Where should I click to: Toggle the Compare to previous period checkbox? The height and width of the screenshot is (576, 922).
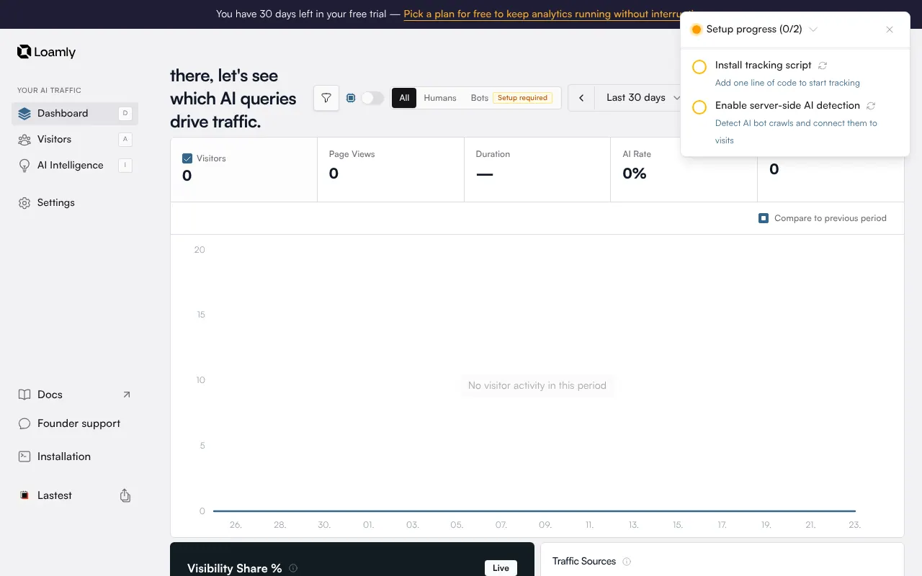coord(764,218)
